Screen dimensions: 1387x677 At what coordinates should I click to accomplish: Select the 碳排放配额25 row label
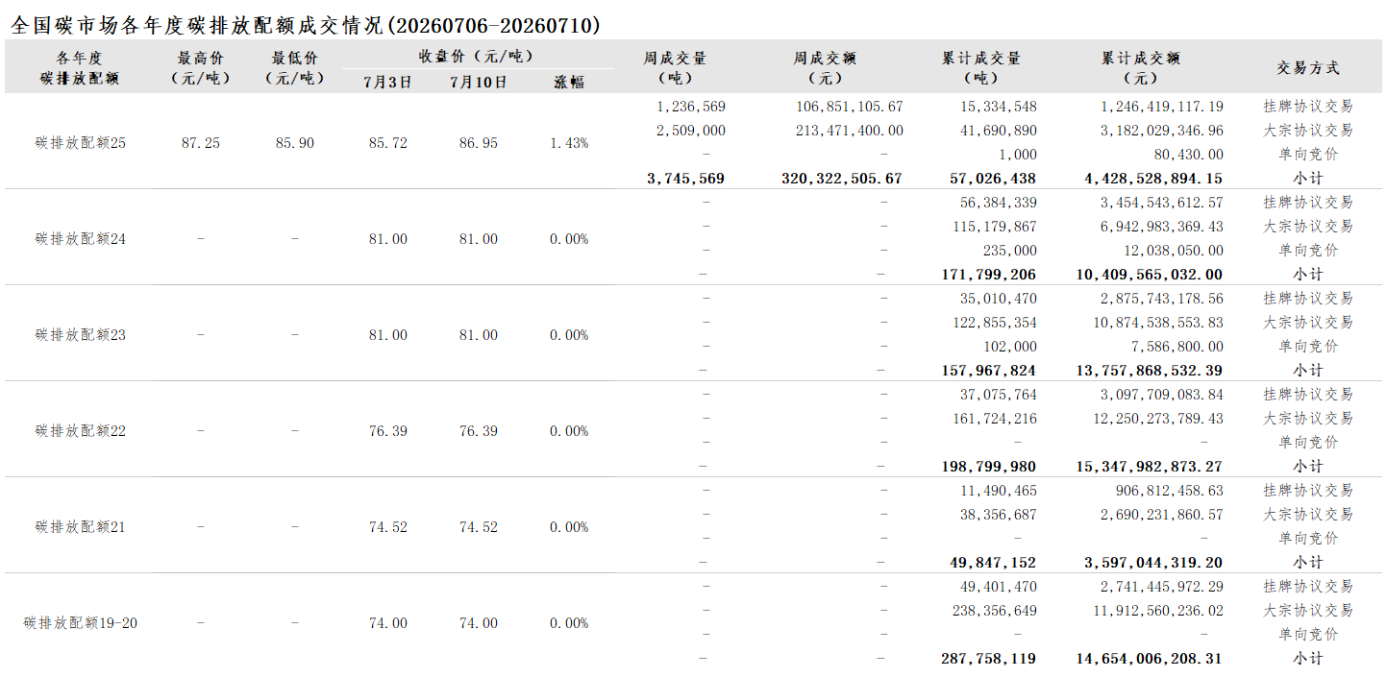(x=81, y=143)
